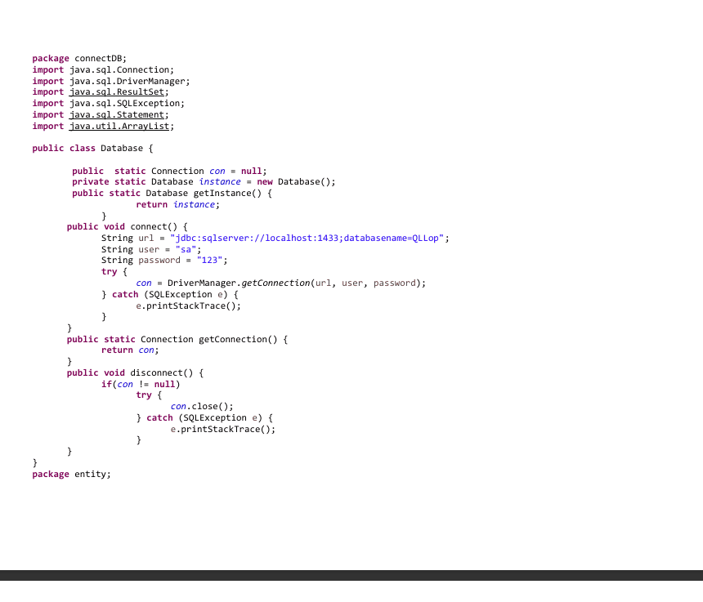Select the java.sql.Connection import line
The height and width of the screenshot is (602, 703).
(x=103, y=70)
